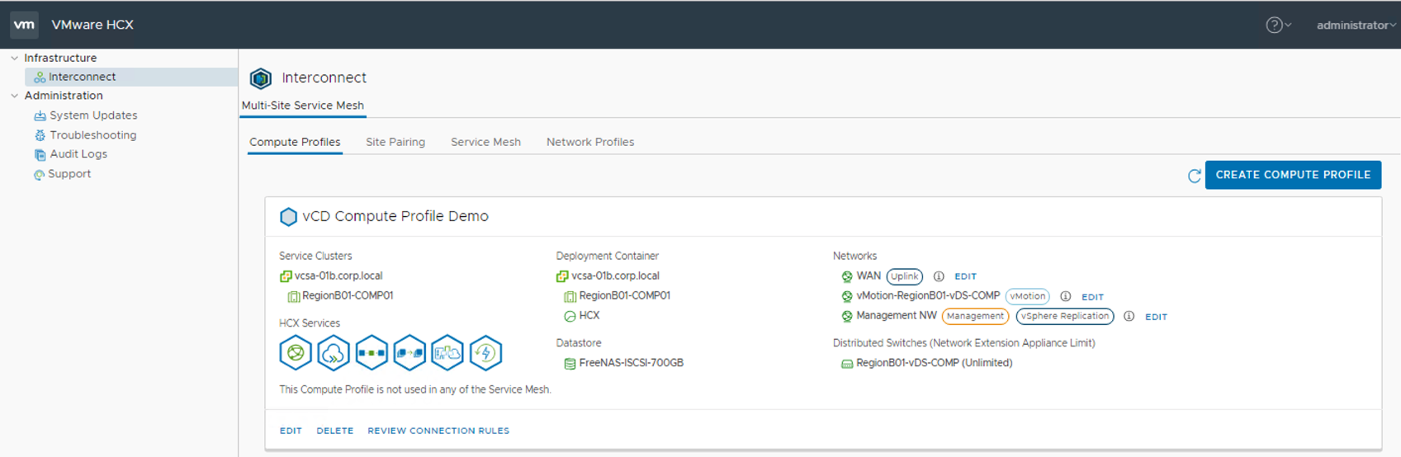
Task: Collapse the Infrastructure tree section
Action: point(14,58)
